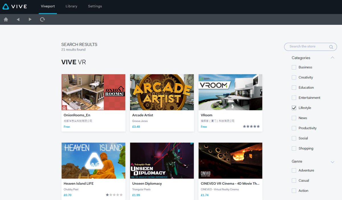Click CINEVEO - Virtual Reality Cinema developer
Image resolution: width=342 pixels, height=200 pixels.
(x=220, y=189)
